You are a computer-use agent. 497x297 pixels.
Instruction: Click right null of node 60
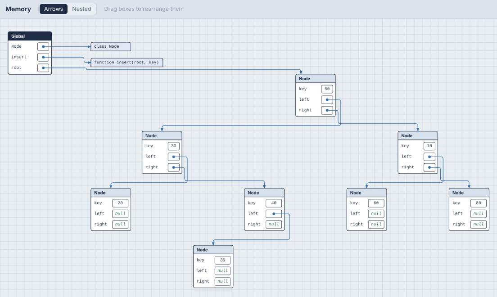[376, 225]
